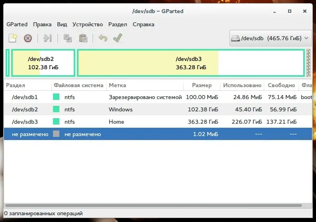
Task: Click the gray swatch of unallocated row
Action: point(56,134)
